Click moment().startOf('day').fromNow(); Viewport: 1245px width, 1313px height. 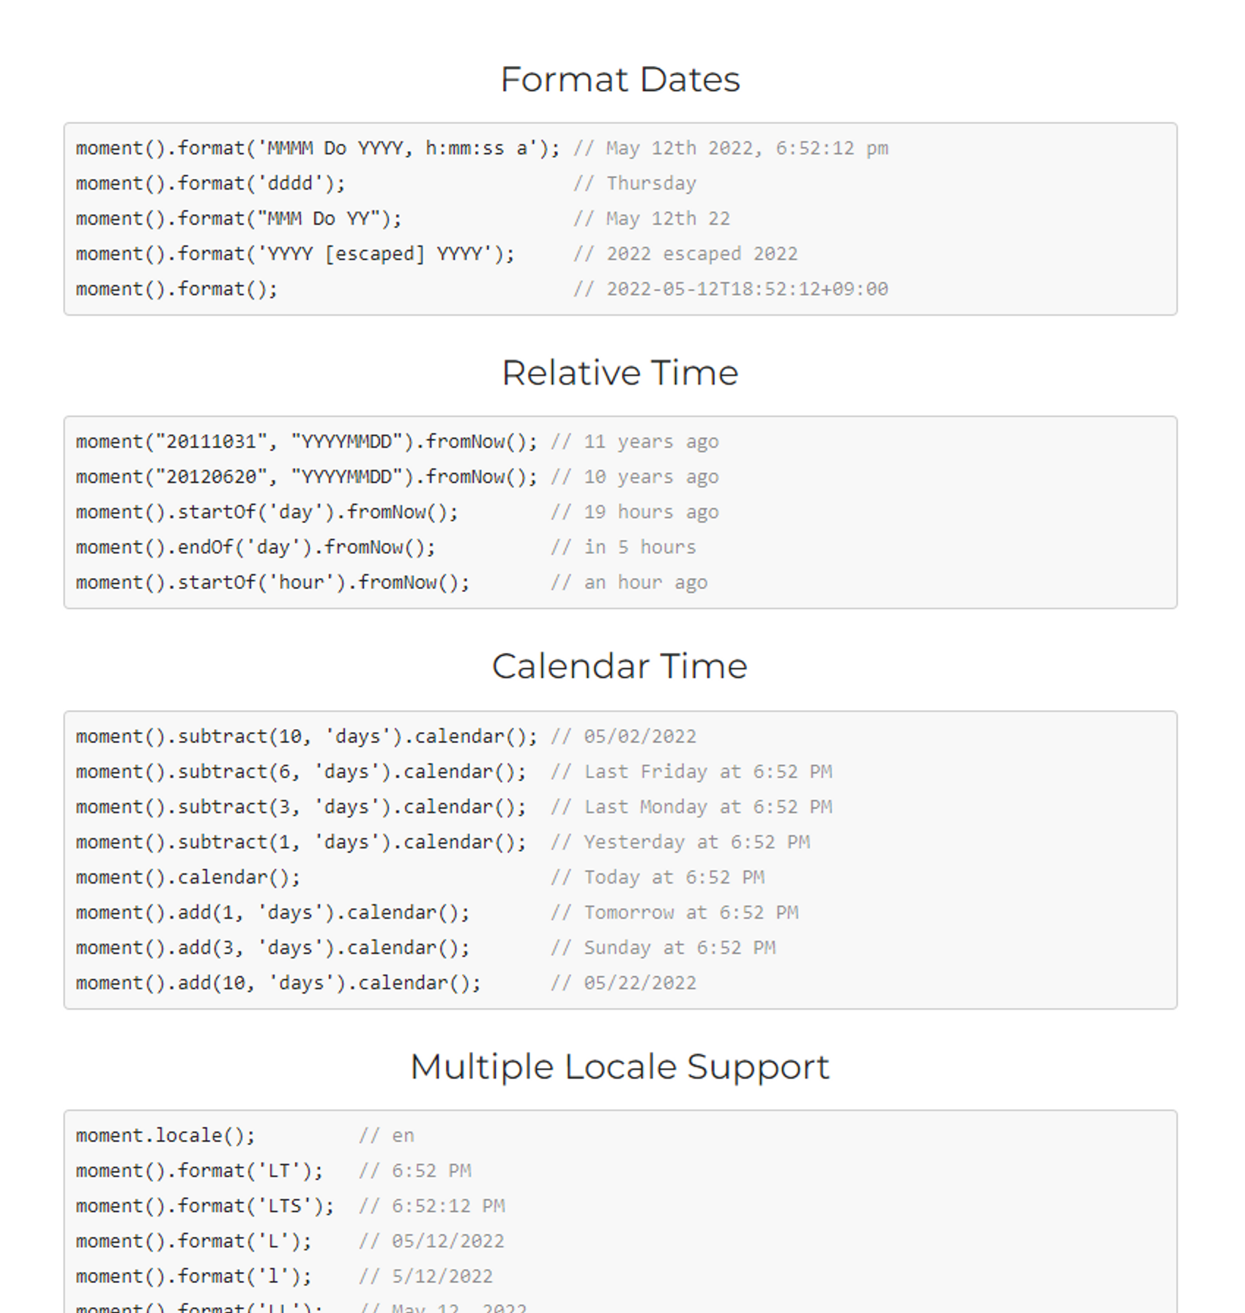(267, 512)
